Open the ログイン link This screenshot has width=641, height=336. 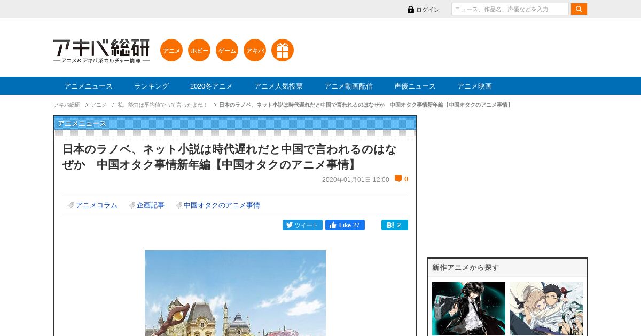click(428, 10)
